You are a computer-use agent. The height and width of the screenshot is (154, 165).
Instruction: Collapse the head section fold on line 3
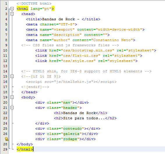pos(12,14)
